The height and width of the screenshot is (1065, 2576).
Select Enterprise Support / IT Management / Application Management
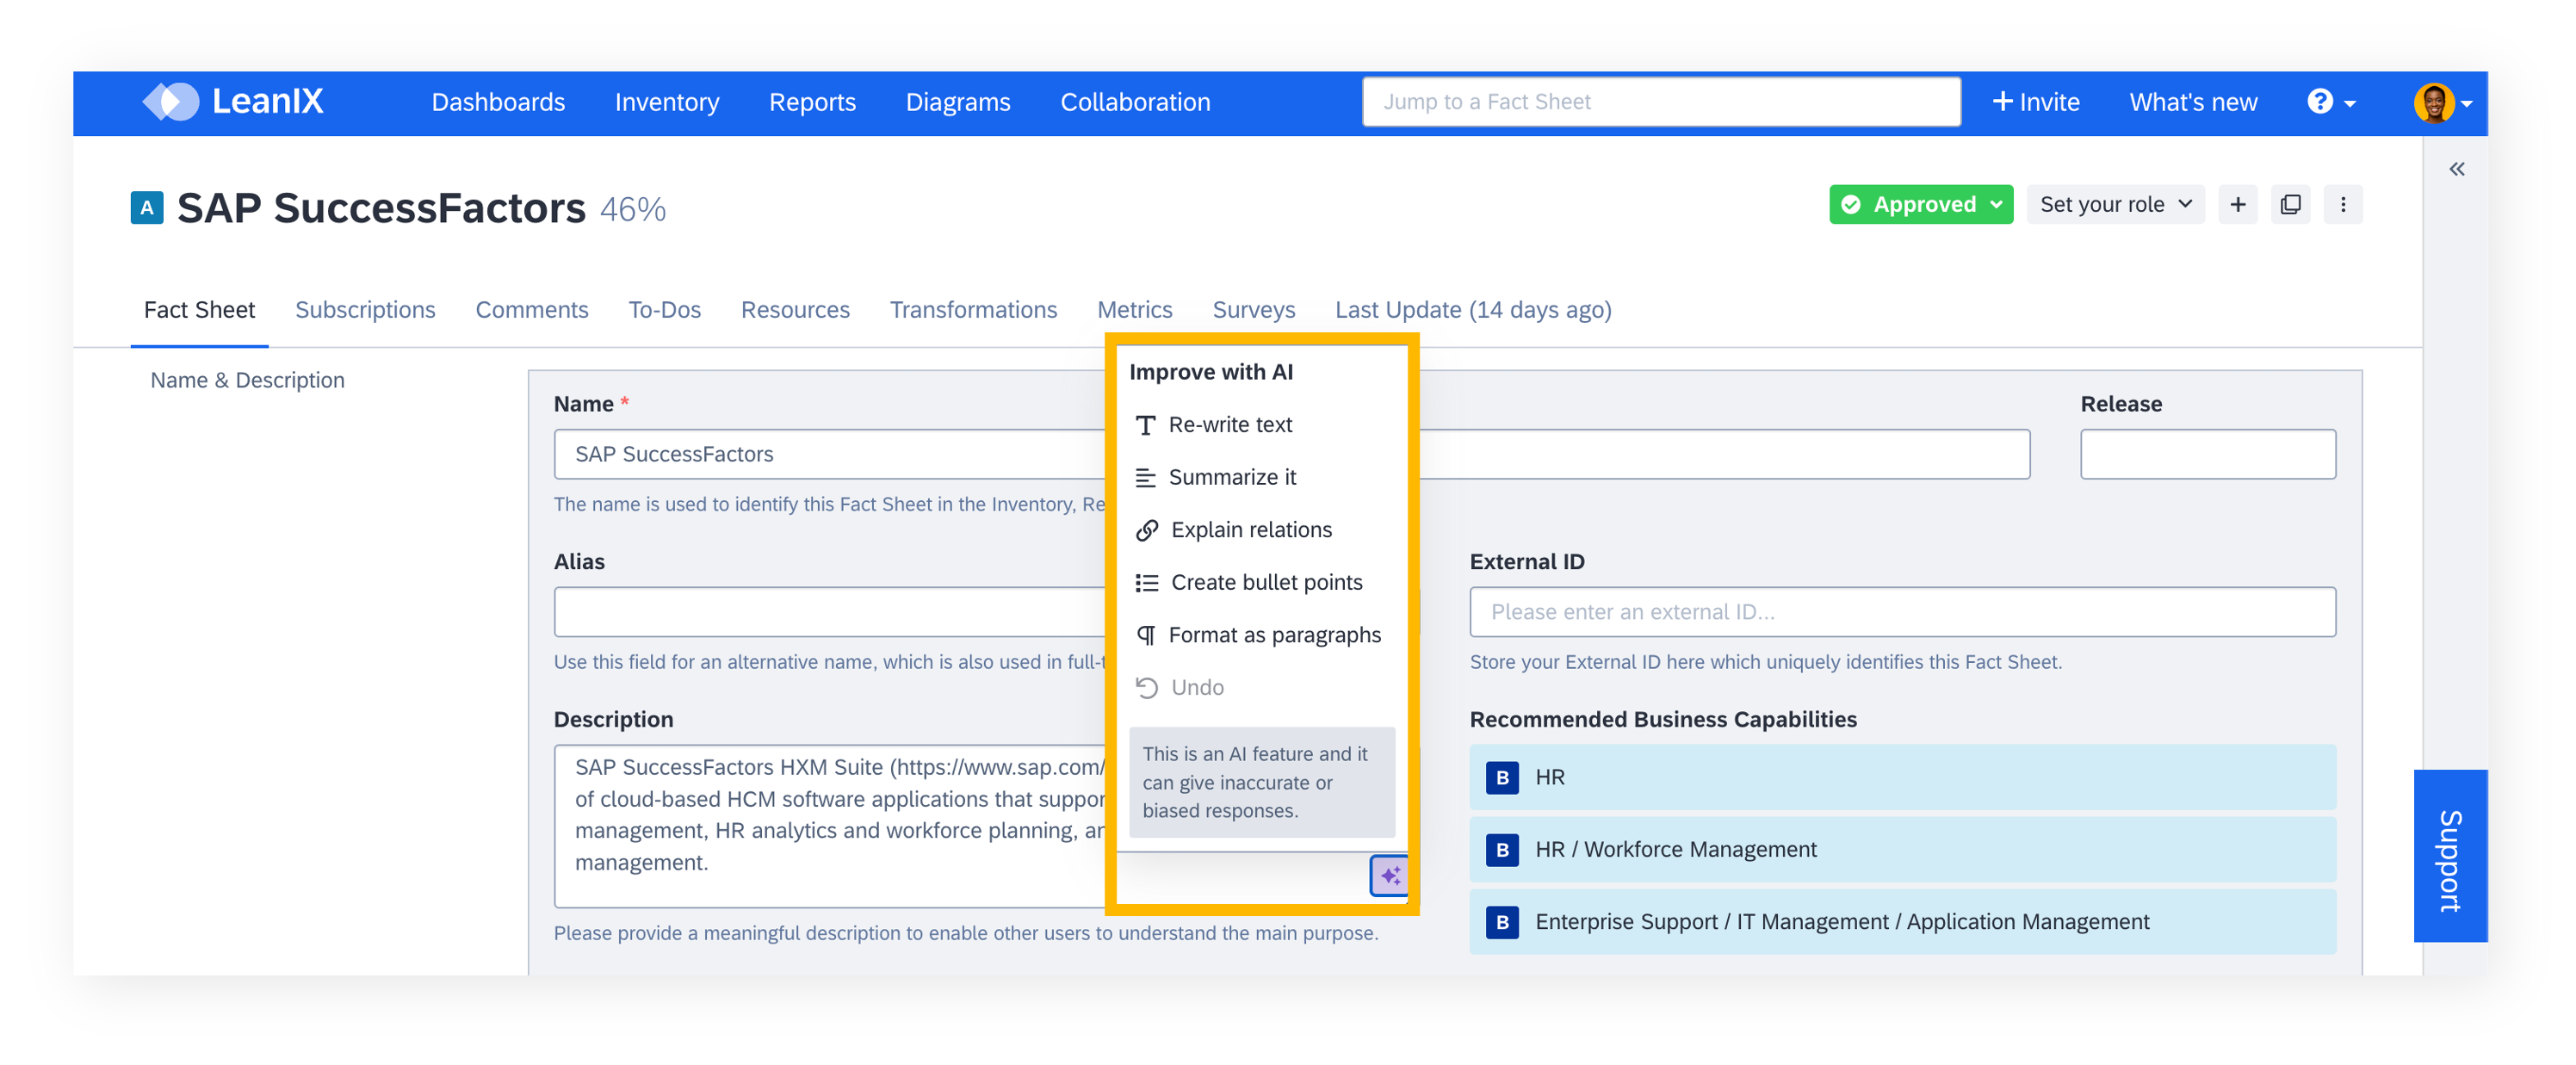1902,921
